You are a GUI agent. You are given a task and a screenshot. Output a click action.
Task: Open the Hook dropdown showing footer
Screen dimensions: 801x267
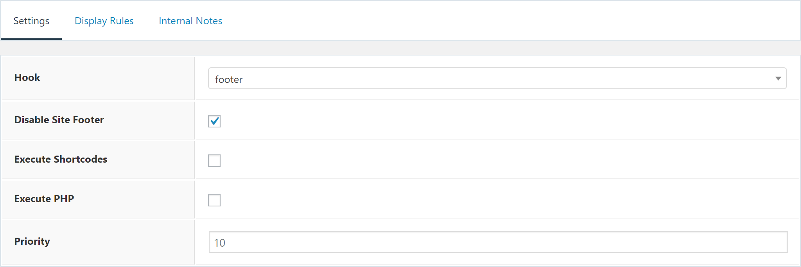coord(497,78)
